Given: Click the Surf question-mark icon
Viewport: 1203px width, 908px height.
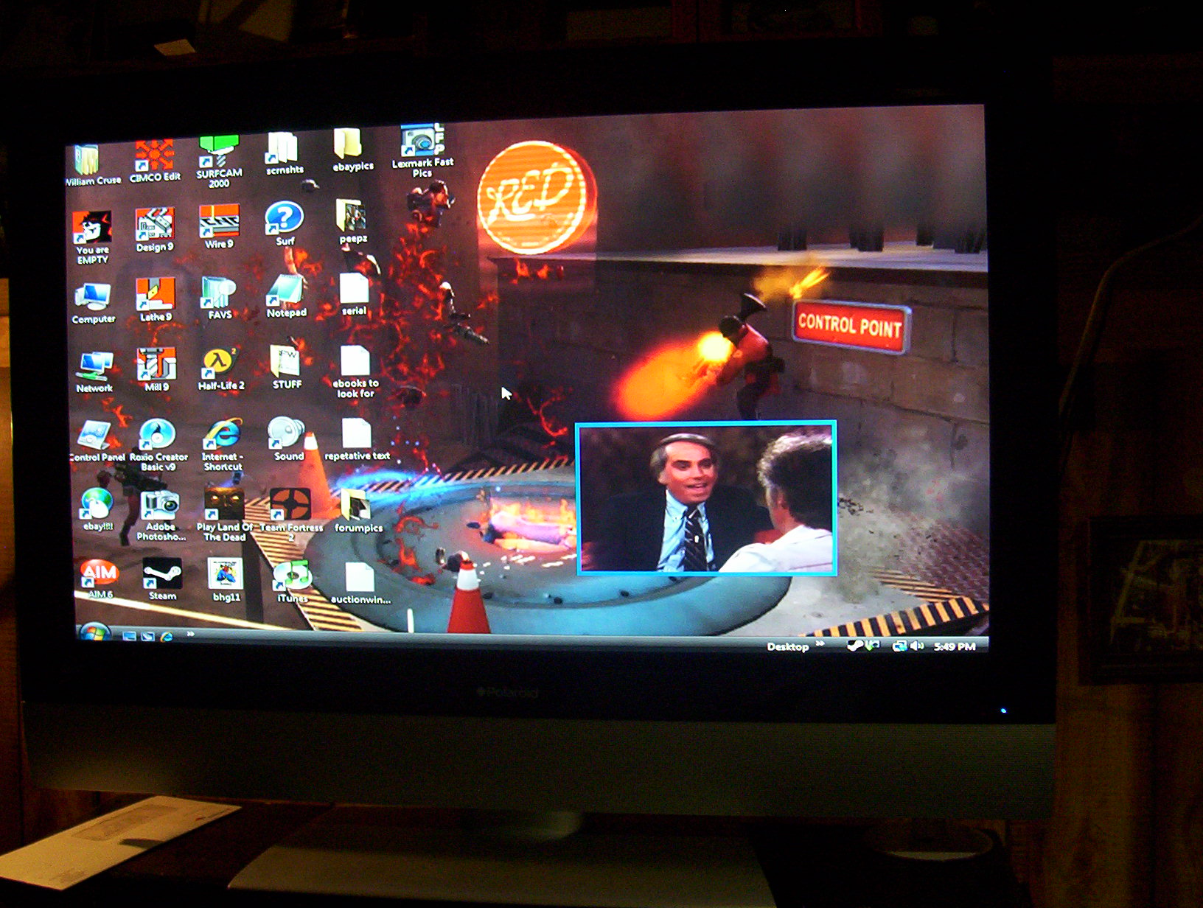Looking at the screenshot, I should [x=285, y=223].
